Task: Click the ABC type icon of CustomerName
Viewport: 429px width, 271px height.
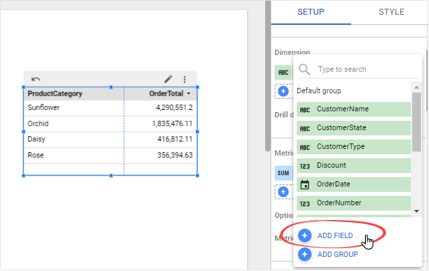Action: [x=305, y=110]
